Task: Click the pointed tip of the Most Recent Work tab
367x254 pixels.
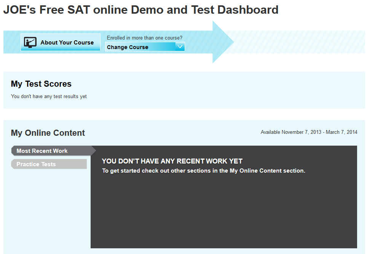Action: pyautogui.click(x=93, y=151)
